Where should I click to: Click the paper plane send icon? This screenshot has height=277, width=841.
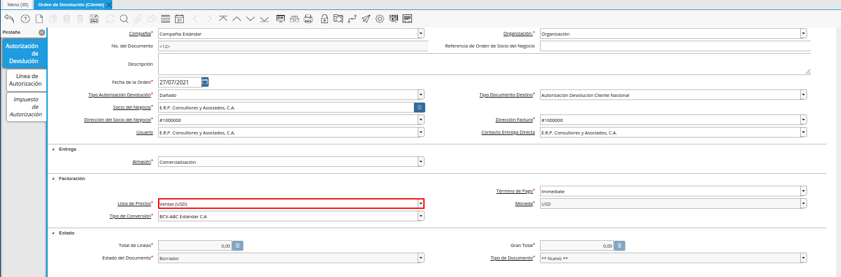(x=366, y=19)
